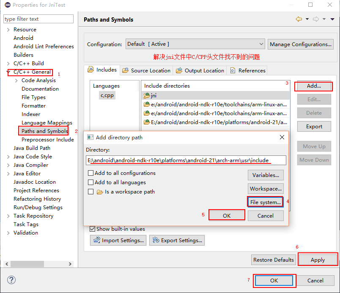Image resolution: width=340 pixels, height=293 pixels.
Task: Tick the Is a workspace path checkbox
Action: point(90,192)
